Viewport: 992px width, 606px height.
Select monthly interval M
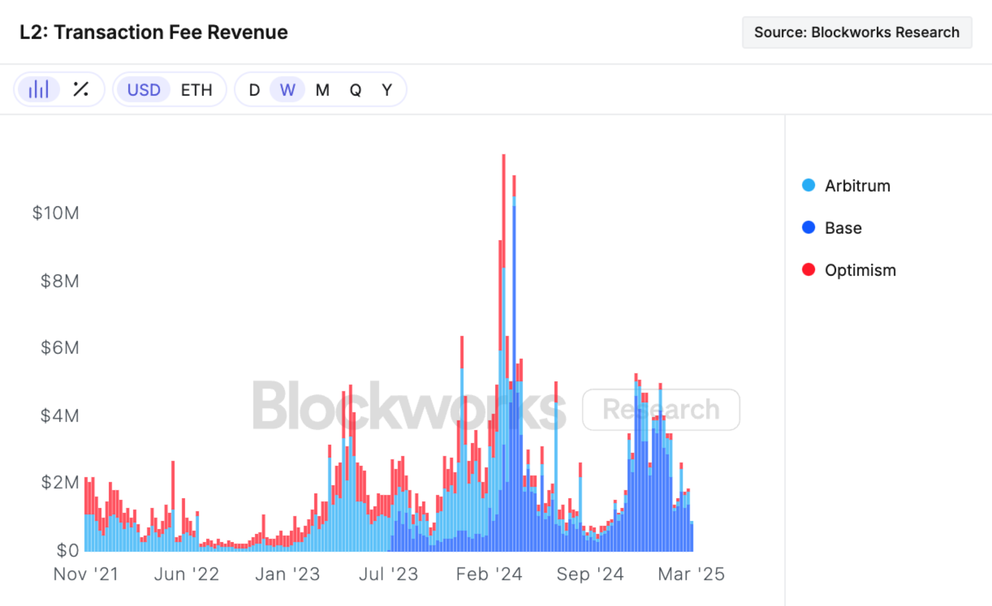(322, 90)
